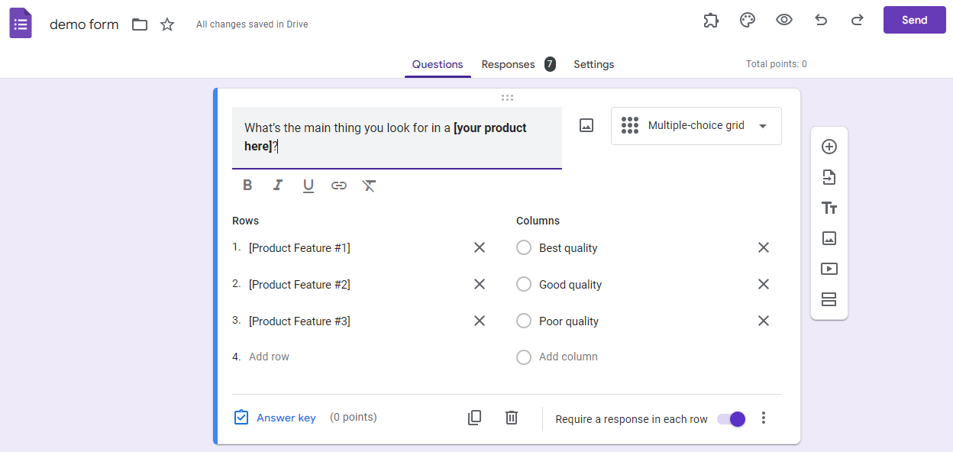Add a title and description block

pyautogui.click(x=829, y=208)
